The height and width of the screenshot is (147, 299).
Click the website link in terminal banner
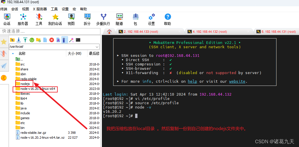[x=237, y=81]
